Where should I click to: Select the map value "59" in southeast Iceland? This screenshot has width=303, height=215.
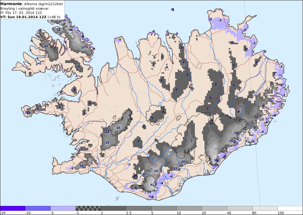(x=216, y=160)
